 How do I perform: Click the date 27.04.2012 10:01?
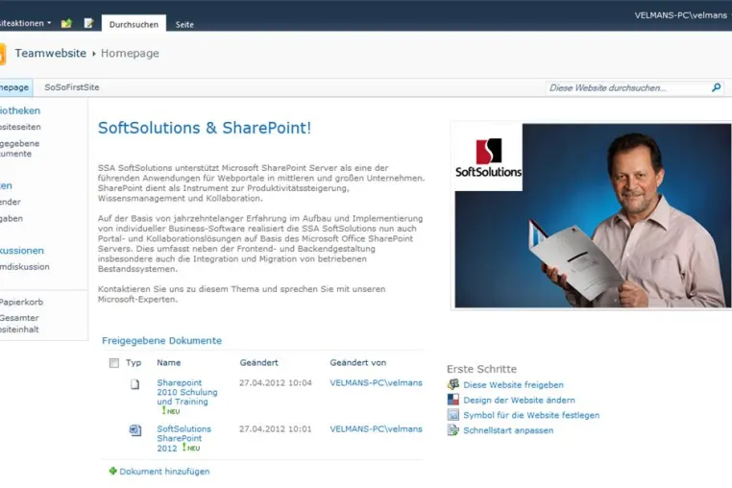tap(276, 428)
